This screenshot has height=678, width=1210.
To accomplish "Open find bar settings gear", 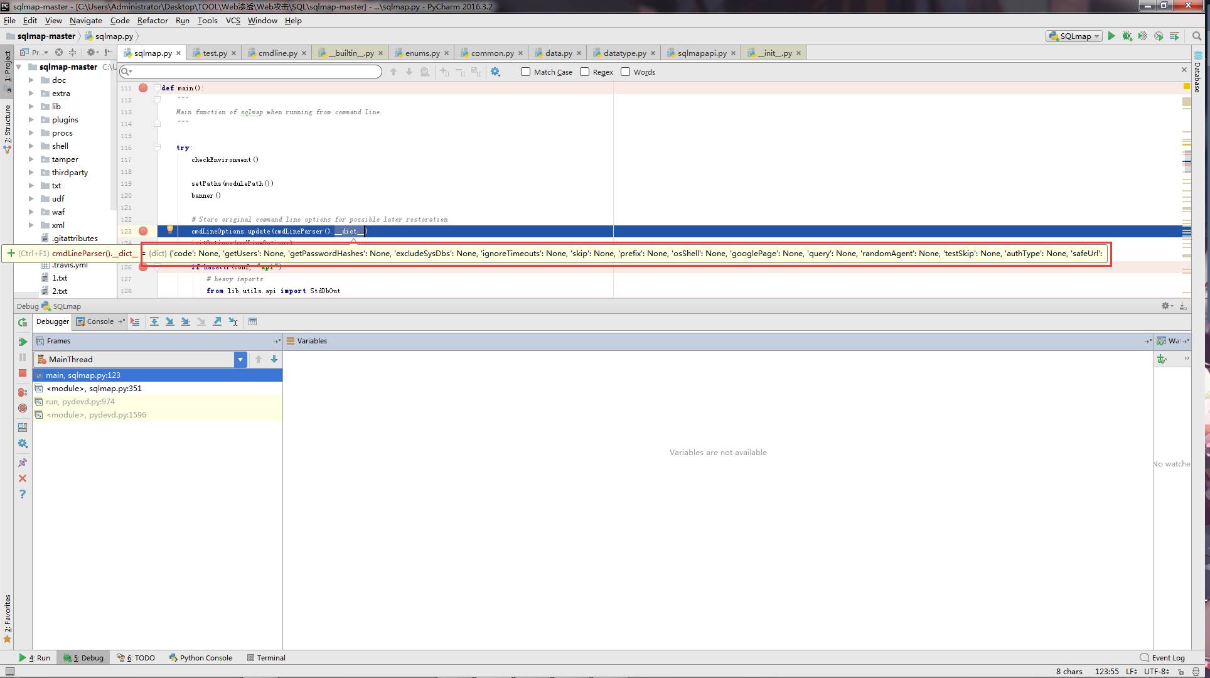I will point(495,72).
